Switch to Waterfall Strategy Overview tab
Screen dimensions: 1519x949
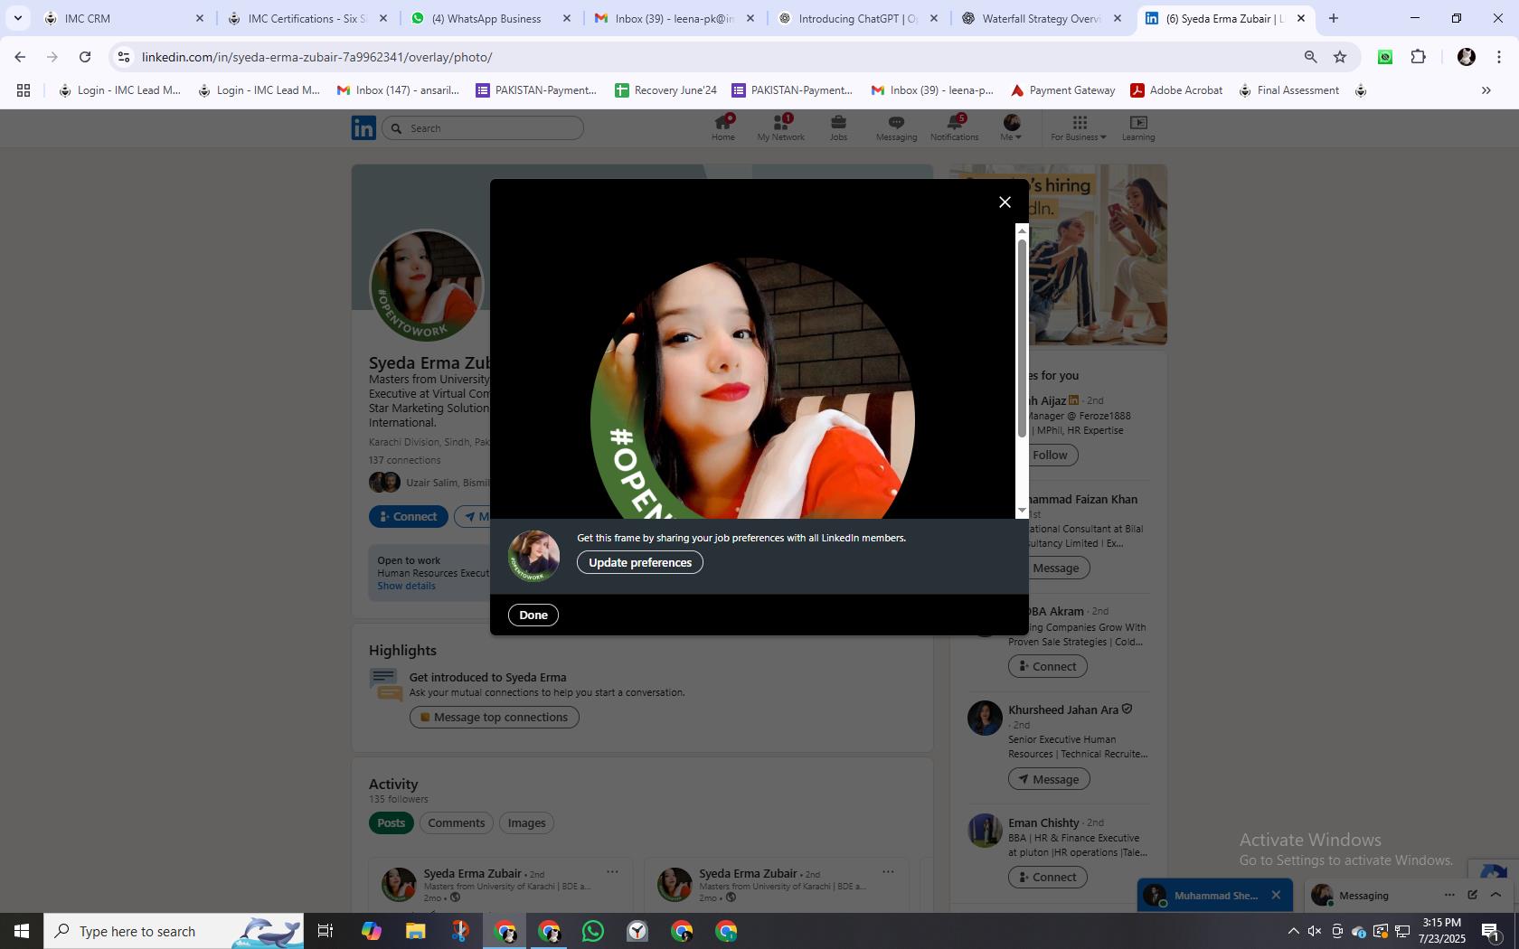(1042, 18)
